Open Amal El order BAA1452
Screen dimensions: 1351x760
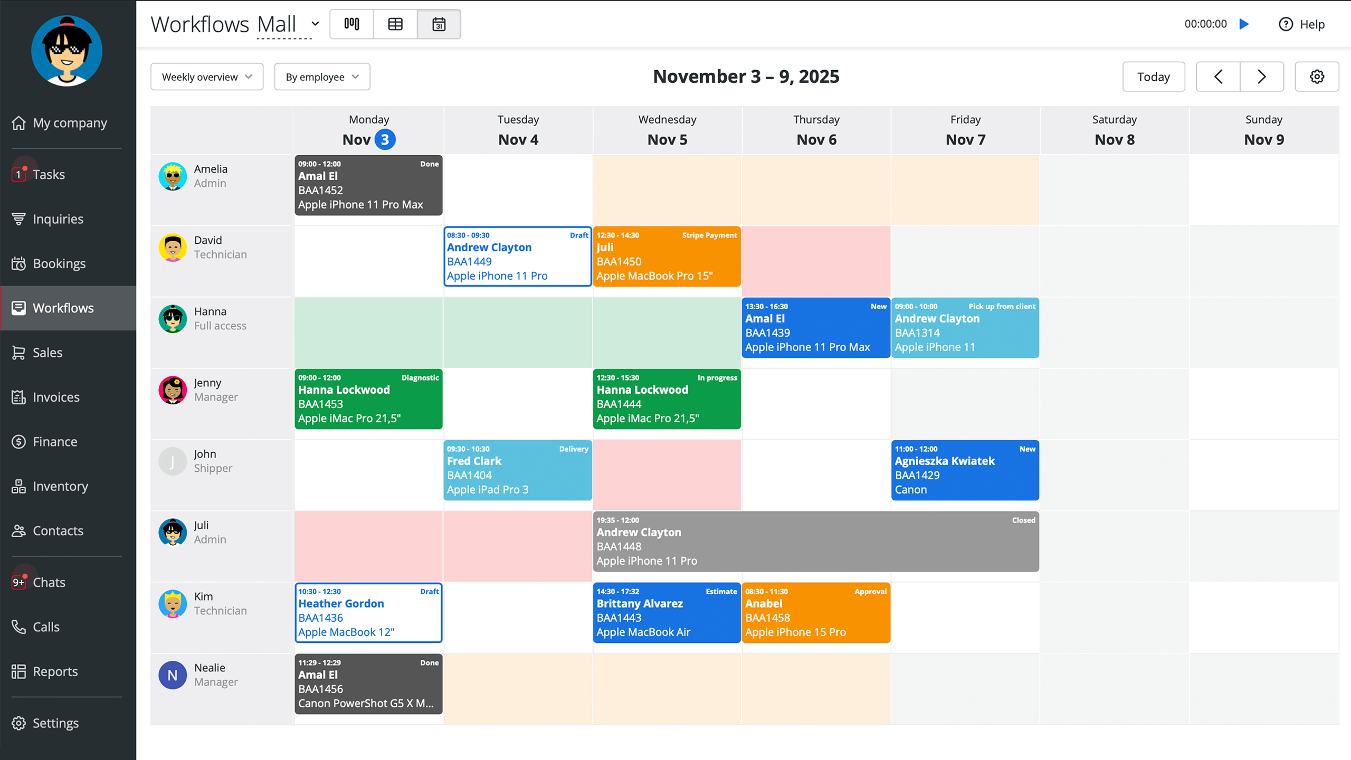[x=368, y=185]
